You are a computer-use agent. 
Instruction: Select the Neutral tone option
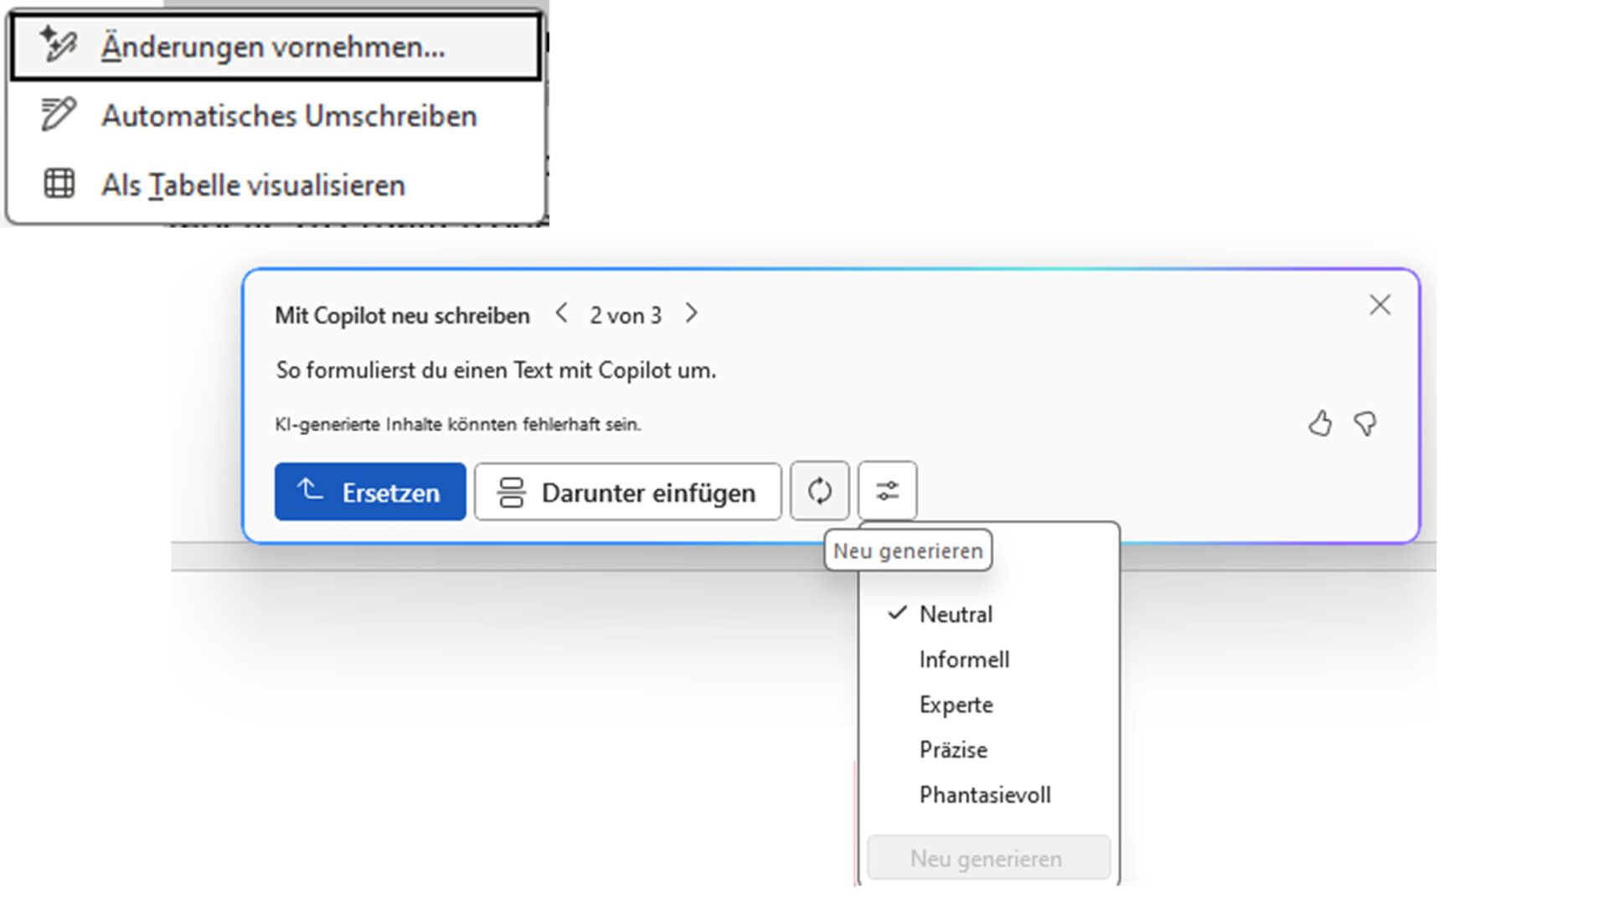tap(989, 614)
